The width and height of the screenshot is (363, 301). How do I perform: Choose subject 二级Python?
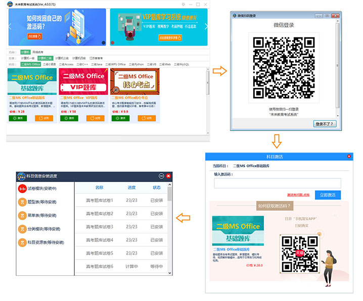pos(137,64)
